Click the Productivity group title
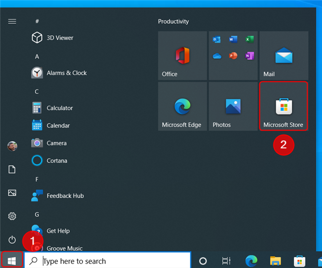This screenshot has width=322, height=268. 173,21
